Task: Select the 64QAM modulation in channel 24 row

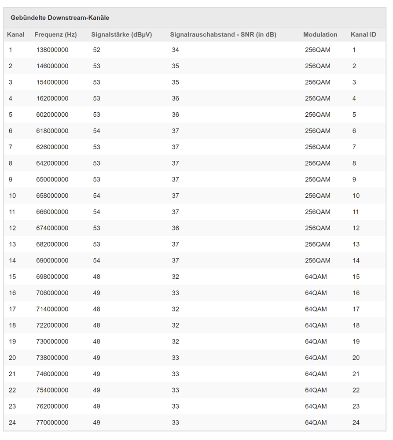Action: tap(316, 423)
